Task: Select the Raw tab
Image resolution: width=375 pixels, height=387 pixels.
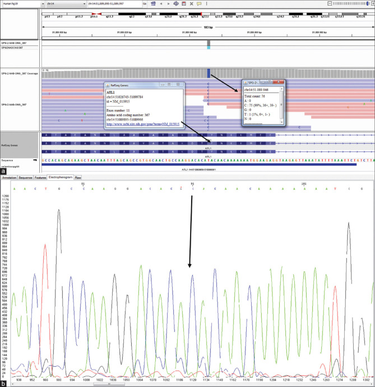Action: click(78, 177)
